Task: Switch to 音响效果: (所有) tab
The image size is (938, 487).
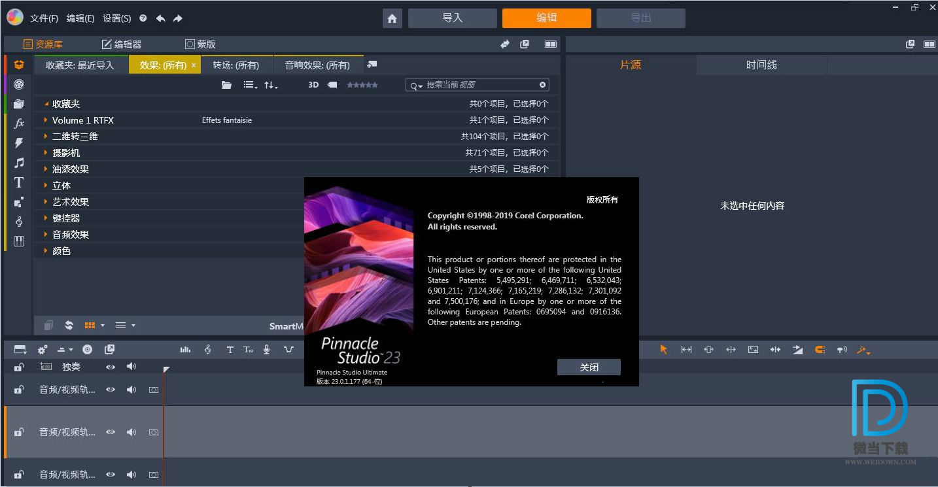Action: pyautogui.click(x=317, y=65)
